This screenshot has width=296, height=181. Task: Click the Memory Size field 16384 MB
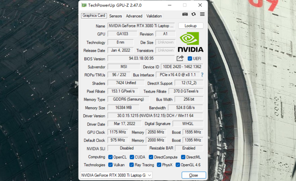coord(123,107)
